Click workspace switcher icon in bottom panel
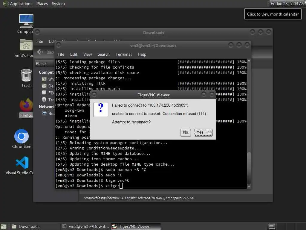 [271, 226]
